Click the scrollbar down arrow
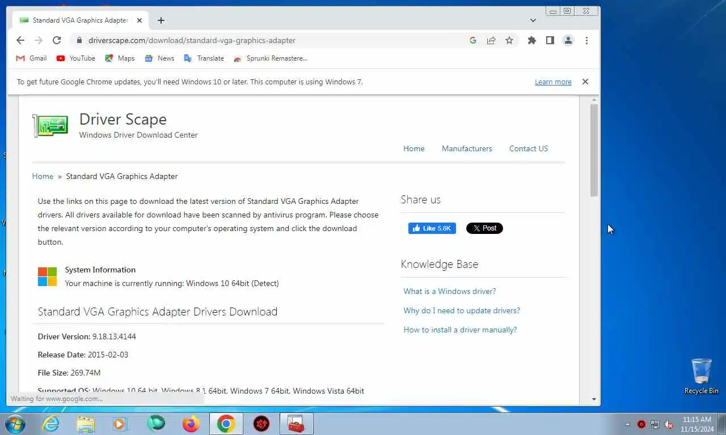The height and width of the screenshot is (435, 726). (594, 399)
